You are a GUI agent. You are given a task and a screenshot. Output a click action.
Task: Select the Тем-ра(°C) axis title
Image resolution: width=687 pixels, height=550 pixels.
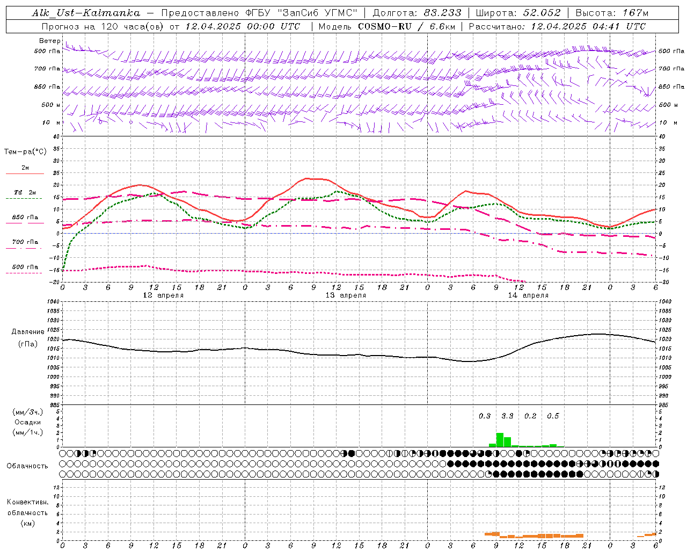point(25,152)
